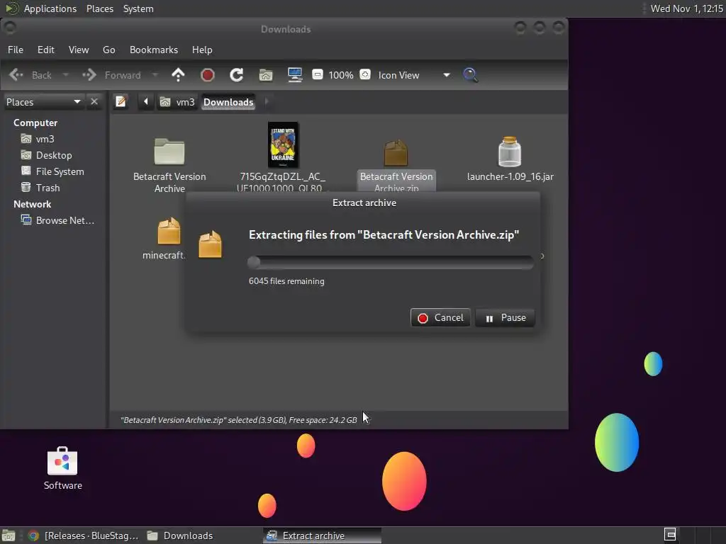Open Desktop in the Places sidebar
This screenshot has height=544, width=726.
47,155
